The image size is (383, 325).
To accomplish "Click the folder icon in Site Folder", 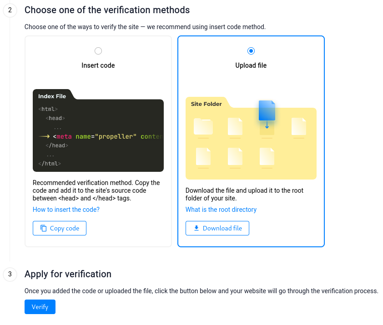I will pyautogui.click(x=203, y=126).
